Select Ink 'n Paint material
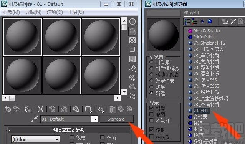 click(x=204, y=37)
